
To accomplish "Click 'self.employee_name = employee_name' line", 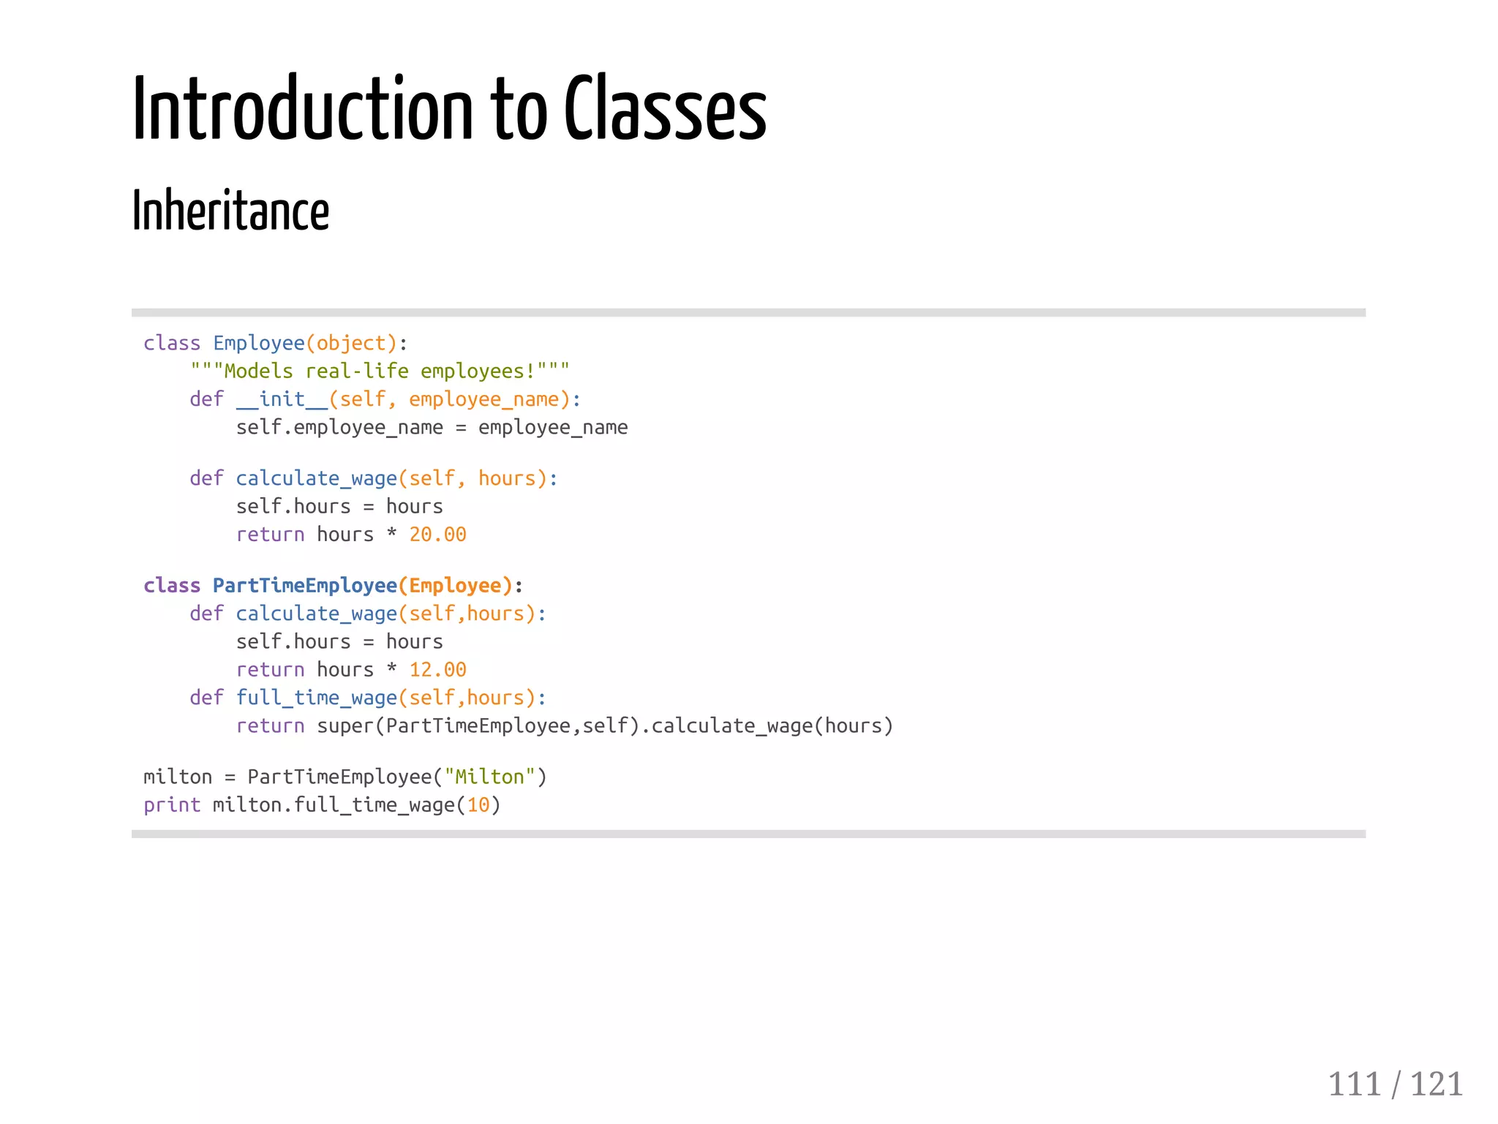I will point(432,427).
